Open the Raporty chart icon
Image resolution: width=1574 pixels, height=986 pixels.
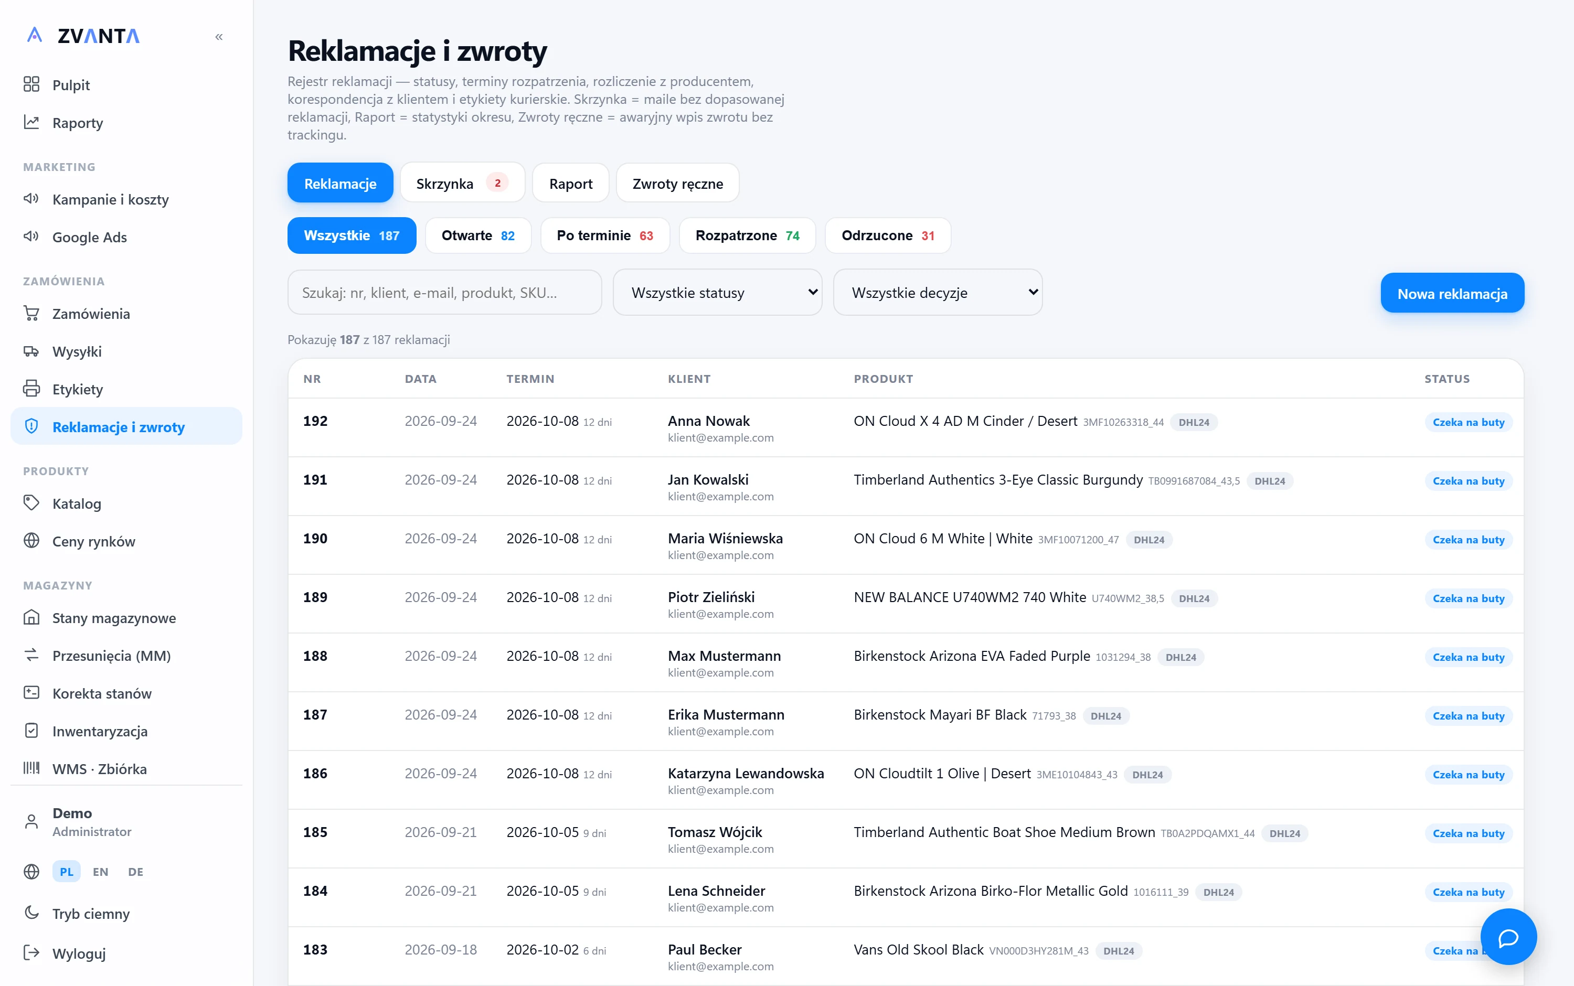[x=31, y=122]
